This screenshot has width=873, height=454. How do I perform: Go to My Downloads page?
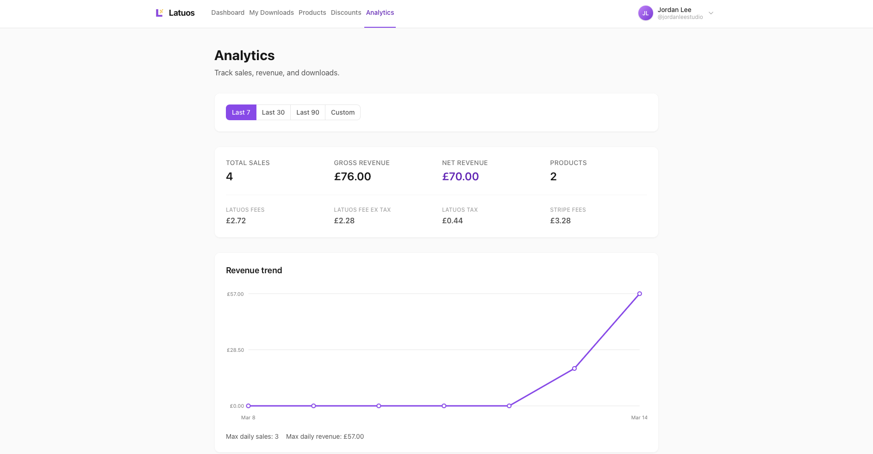click(271, 12)
